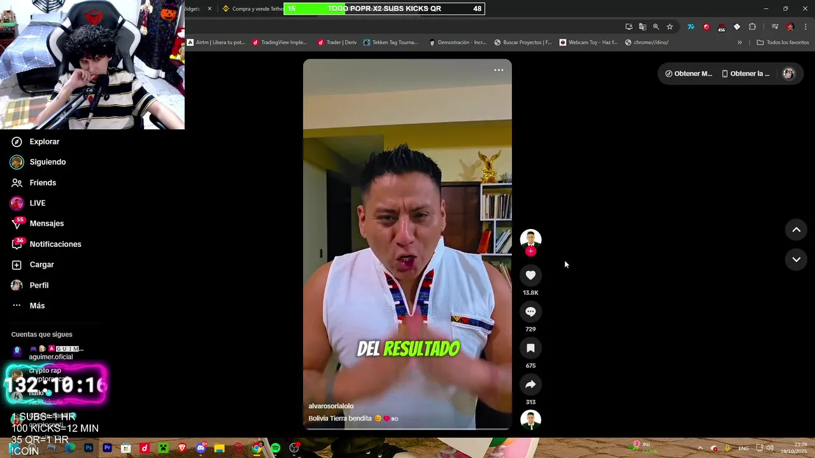Screen dimensions: 815x458
Task: Share the video with the arrow icon
Action: [x=530, y=384]
